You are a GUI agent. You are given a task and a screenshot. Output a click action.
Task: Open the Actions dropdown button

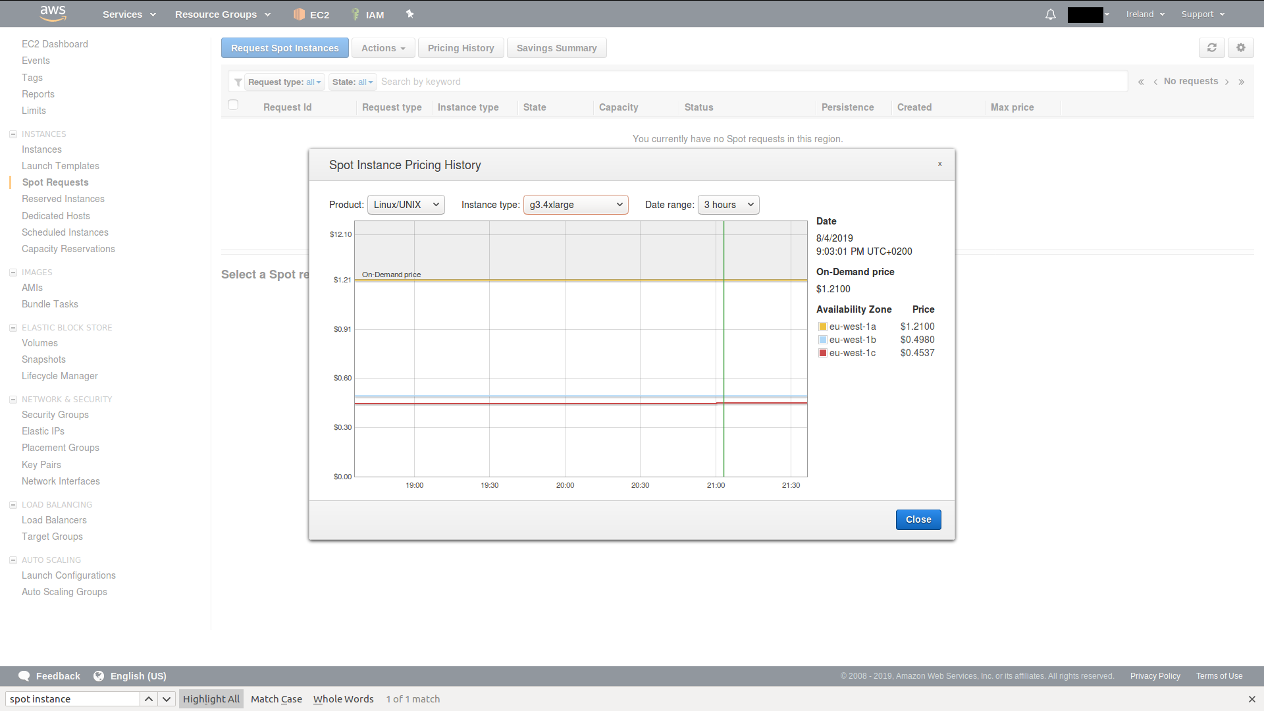coord(383,48)
